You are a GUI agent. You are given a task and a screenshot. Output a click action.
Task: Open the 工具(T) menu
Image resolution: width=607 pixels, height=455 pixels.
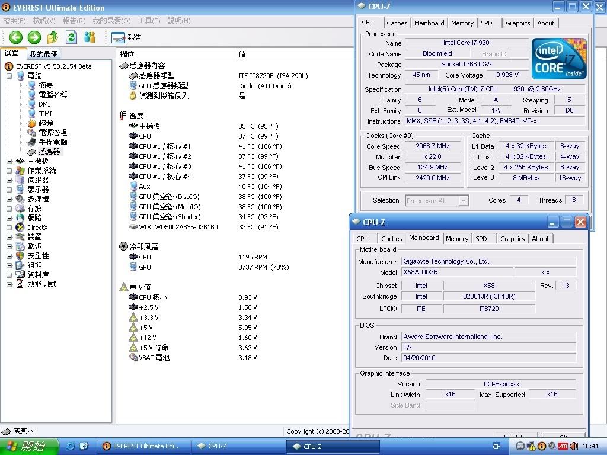(x=149, y=21)
